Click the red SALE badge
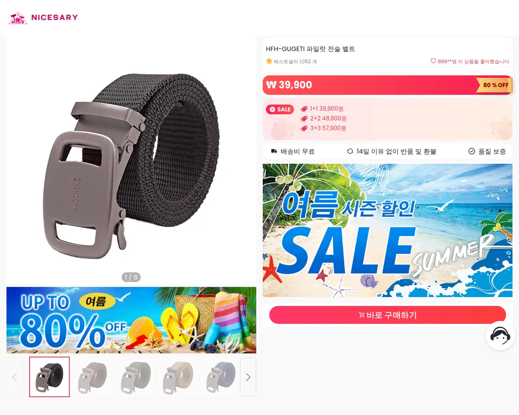519x415 pixels. tap(280, 109)
